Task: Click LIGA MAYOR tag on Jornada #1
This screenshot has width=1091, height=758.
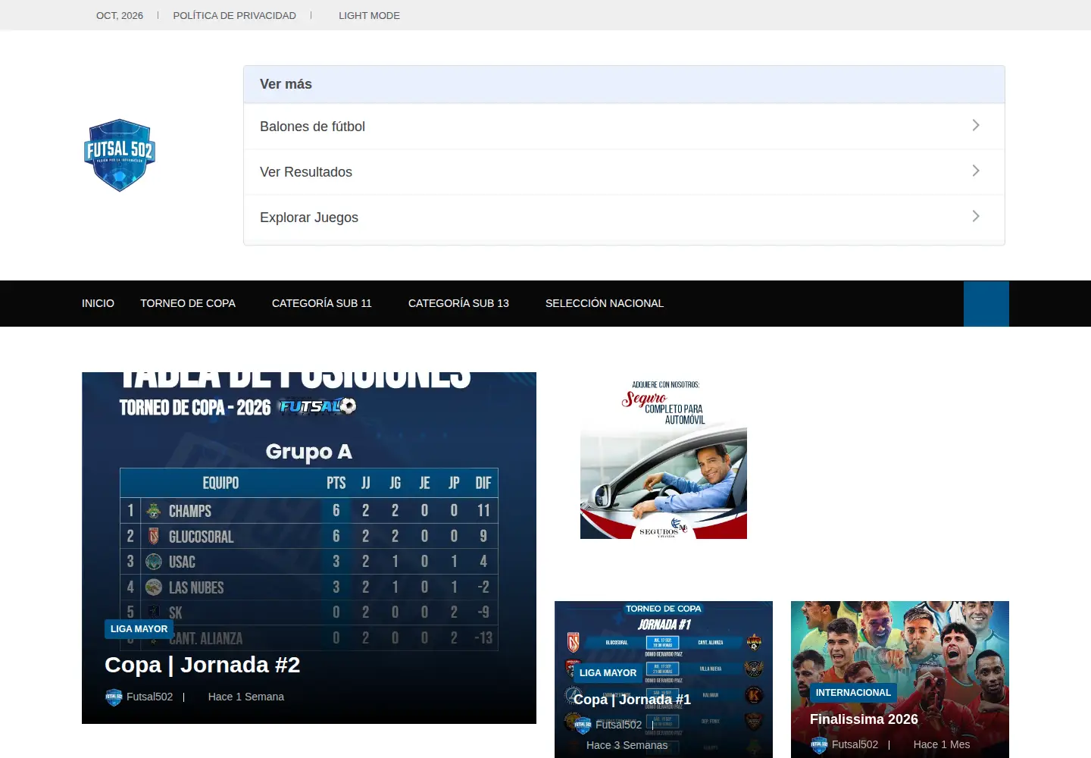Action: click(x=608, y=672)
